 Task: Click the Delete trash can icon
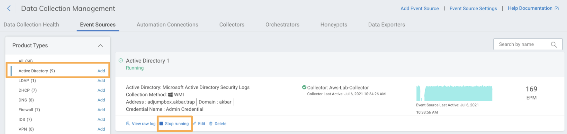211,123
